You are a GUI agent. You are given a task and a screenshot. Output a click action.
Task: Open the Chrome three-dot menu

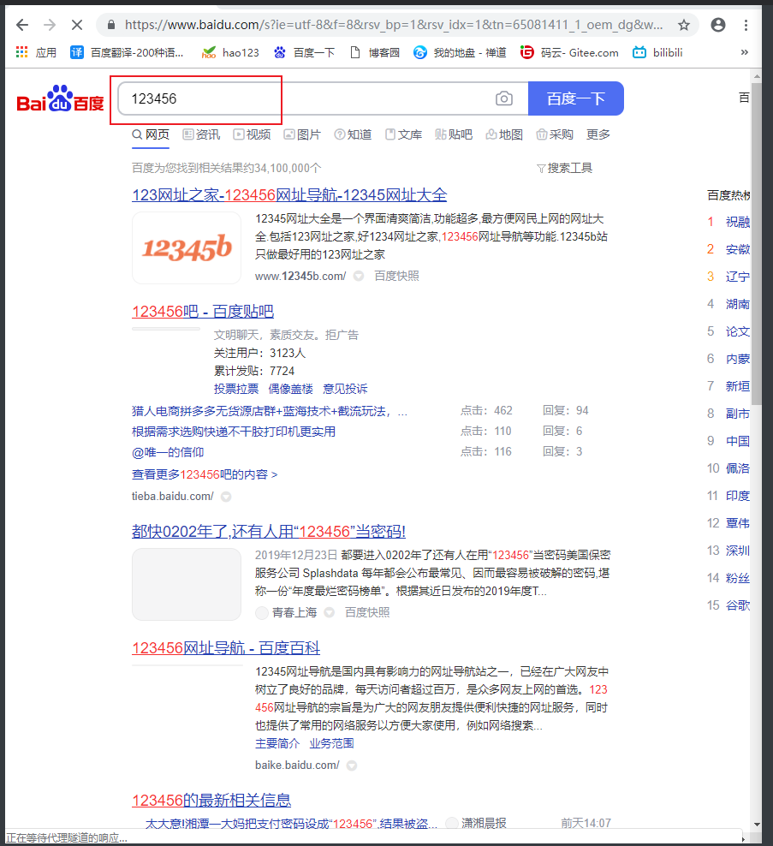tap(746, 25)
